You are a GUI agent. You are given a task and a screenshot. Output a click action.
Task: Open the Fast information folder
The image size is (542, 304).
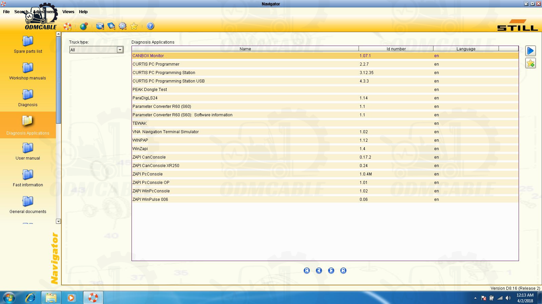(x=28, y=178)
